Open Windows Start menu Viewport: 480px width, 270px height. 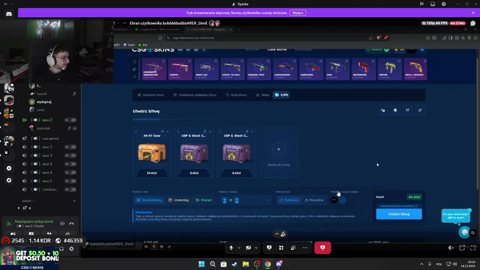tap(201, 264)
